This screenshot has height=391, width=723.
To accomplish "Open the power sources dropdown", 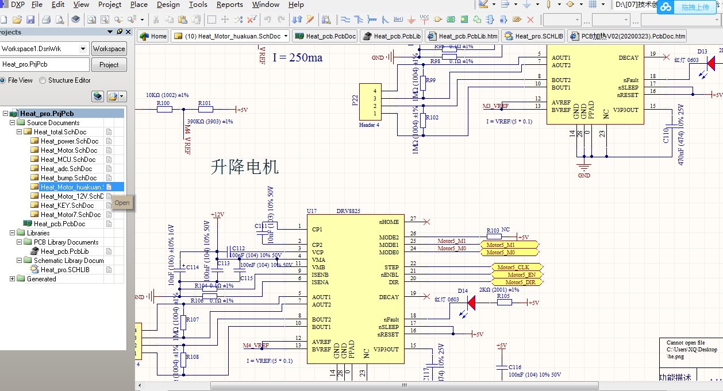I will [537, 5].
